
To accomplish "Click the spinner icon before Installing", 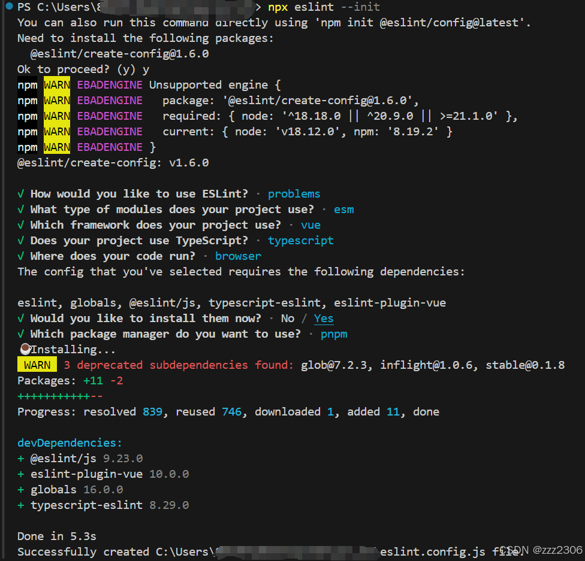I will tap(25, 348).
